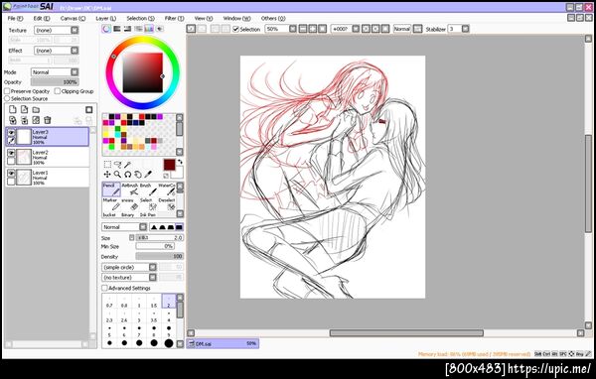Show the RGB Slider panel
596x379 pixels.
pos(117,29)
